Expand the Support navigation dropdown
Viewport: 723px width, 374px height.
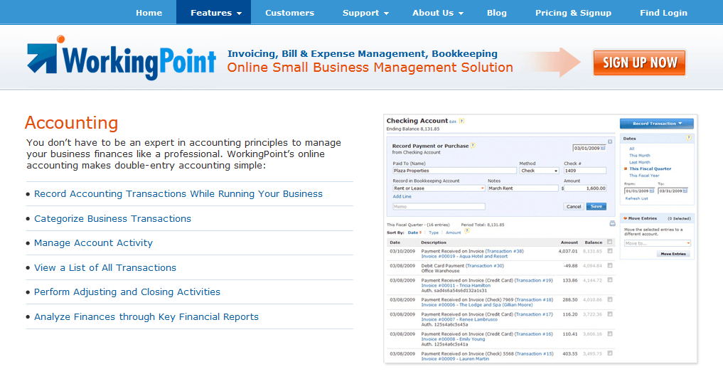point(365,13)
